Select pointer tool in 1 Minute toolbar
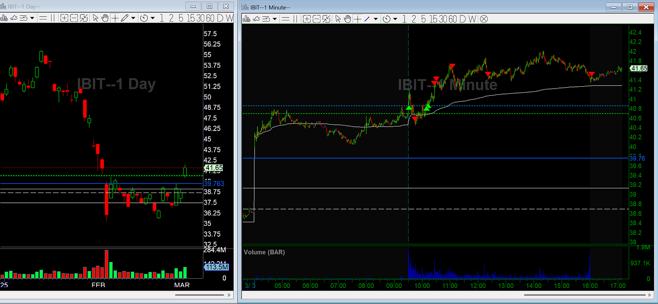The width and height of the screenshot is (658, 304). tap(338, 18)
